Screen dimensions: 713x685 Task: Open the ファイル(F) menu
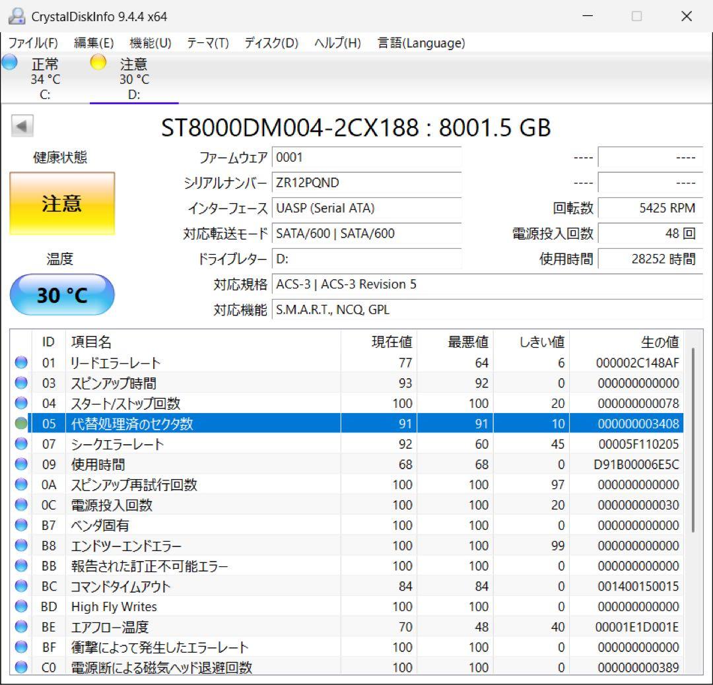point(33,43)
